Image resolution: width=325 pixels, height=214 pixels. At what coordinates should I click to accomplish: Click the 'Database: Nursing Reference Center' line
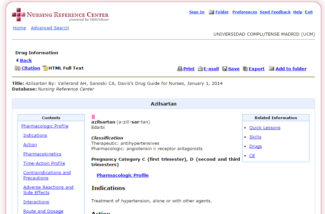point(53,89)
